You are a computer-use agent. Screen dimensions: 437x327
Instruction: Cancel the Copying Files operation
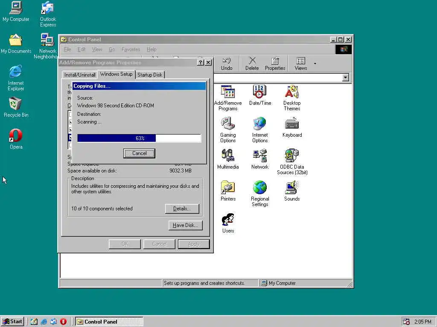[140, 153]
